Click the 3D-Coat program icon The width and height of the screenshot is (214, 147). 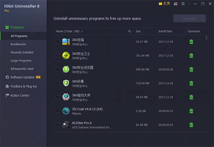coord(66,111)
